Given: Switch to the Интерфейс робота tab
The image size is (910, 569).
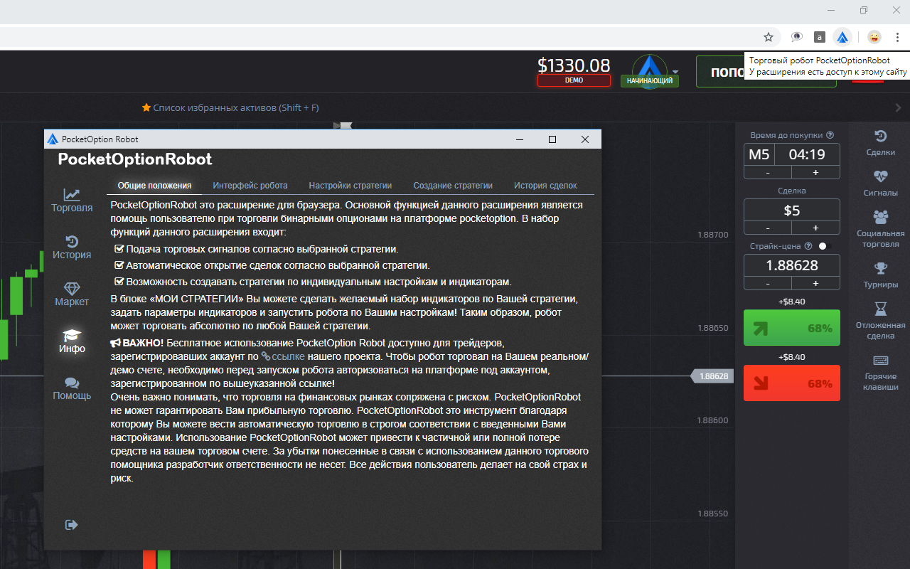Looking at the screenshot, I should click(250, 186).
